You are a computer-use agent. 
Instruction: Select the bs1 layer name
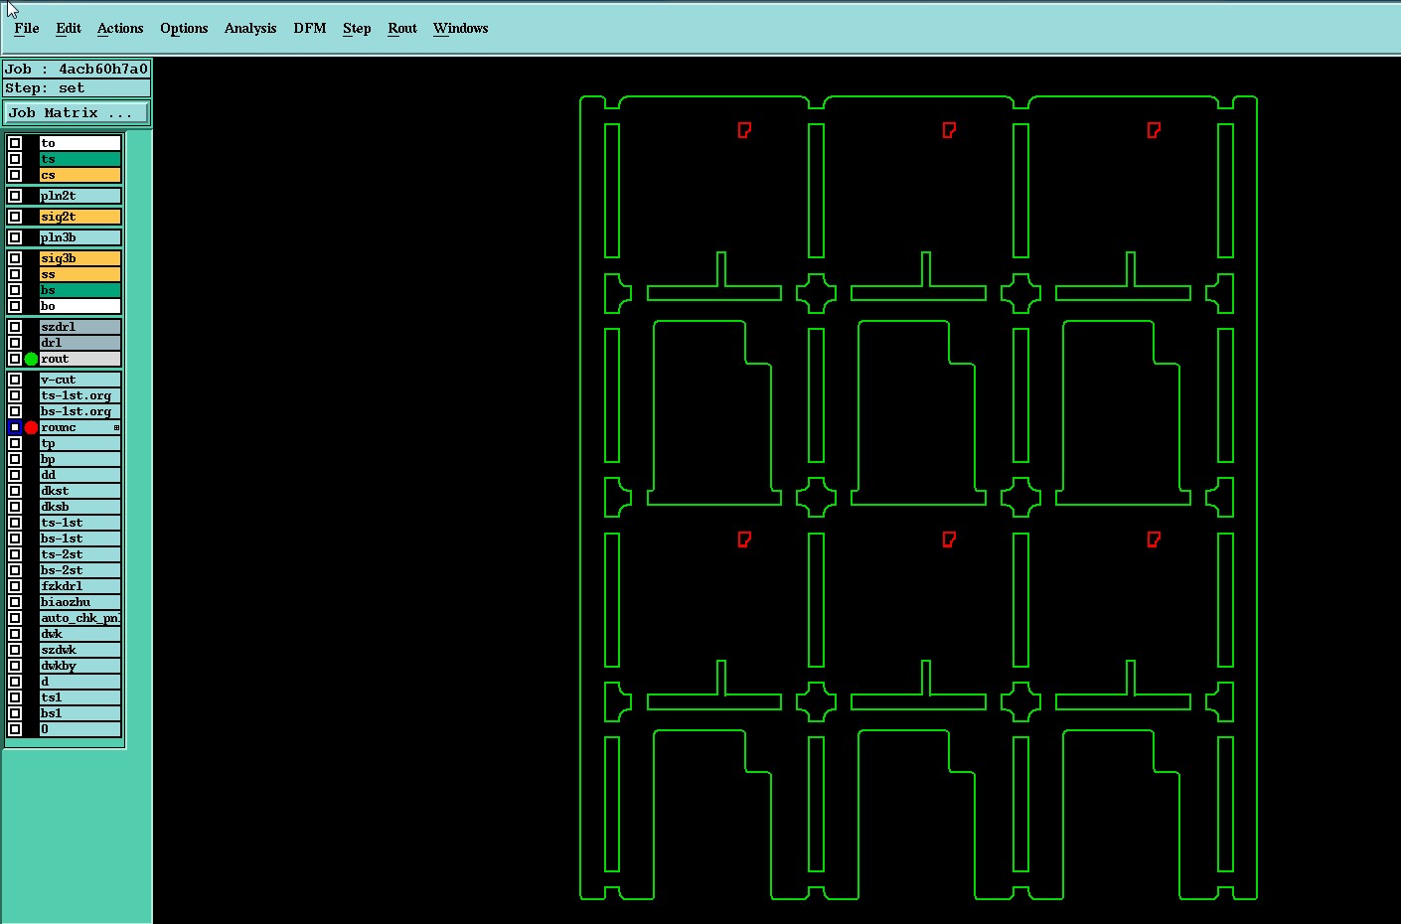pos(79,713)
